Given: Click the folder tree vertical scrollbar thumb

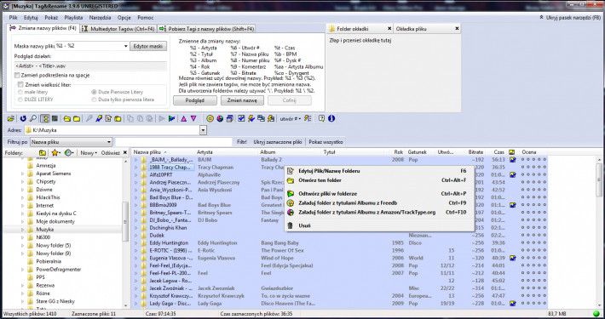Looking at the screenshot, I should pos(125,222).
